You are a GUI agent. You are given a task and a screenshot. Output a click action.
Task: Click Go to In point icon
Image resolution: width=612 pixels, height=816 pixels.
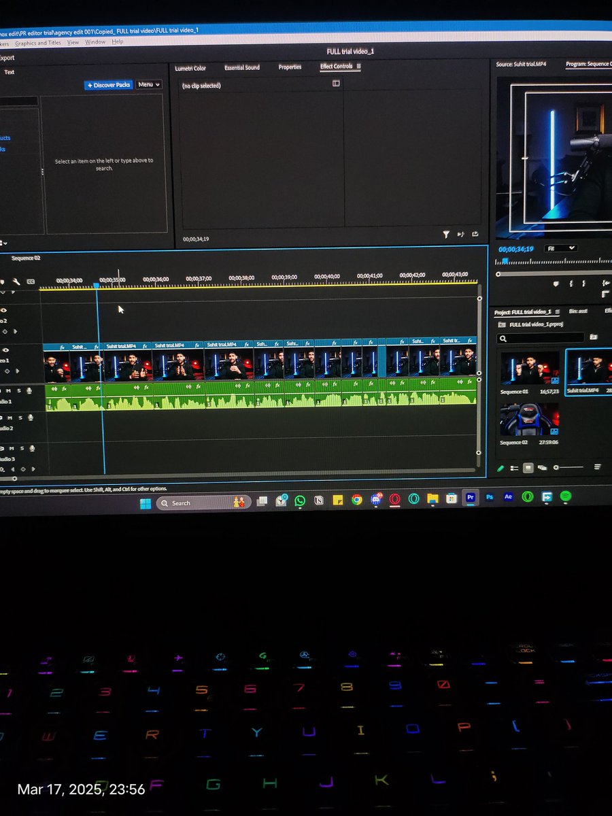pos(605,283)
